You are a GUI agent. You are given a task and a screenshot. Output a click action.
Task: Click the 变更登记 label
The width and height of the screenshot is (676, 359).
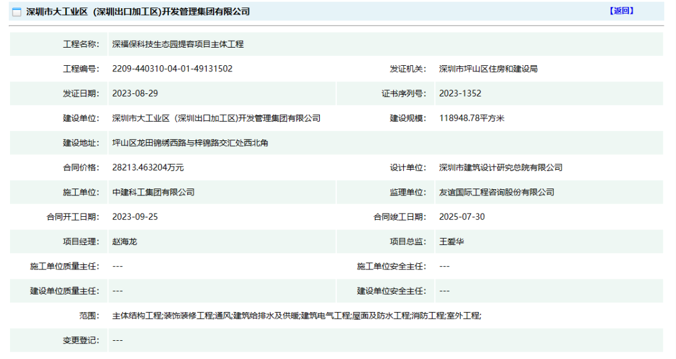(x=81, y=340)
